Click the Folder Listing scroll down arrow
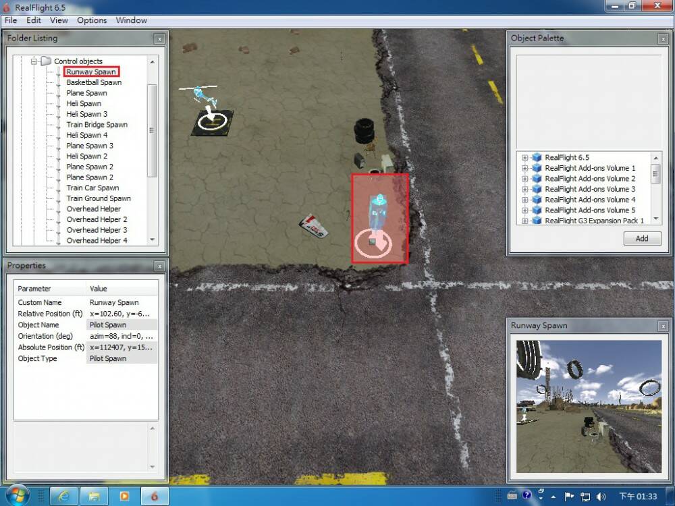 pos(152,240)
